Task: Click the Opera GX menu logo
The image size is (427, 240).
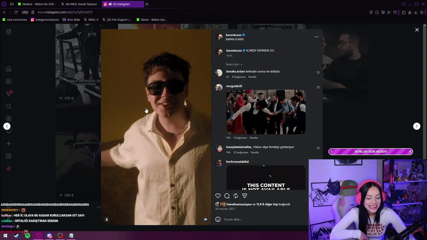Action: click(x=4, y=4)
